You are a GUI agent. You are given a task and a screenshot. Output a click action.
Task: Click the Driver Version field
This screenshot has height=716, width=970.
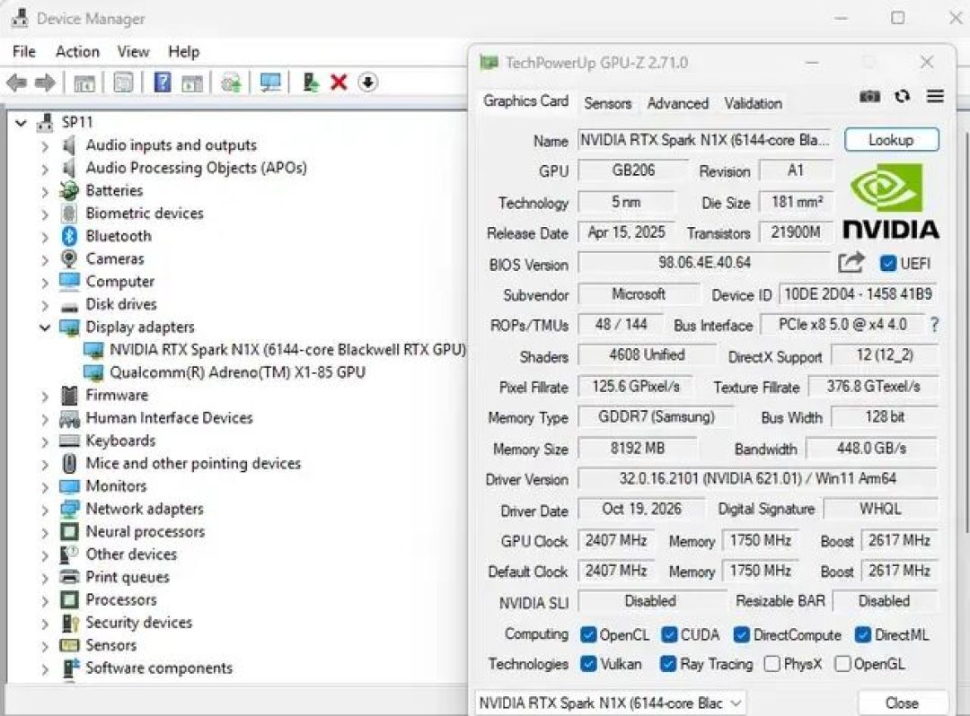coord(757,479)
